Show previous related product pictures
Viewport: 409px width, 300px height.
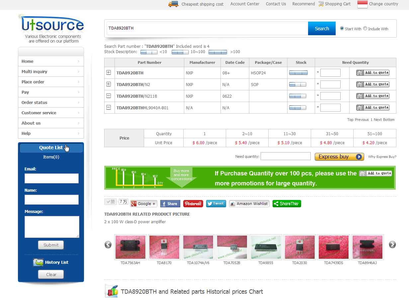108,245
